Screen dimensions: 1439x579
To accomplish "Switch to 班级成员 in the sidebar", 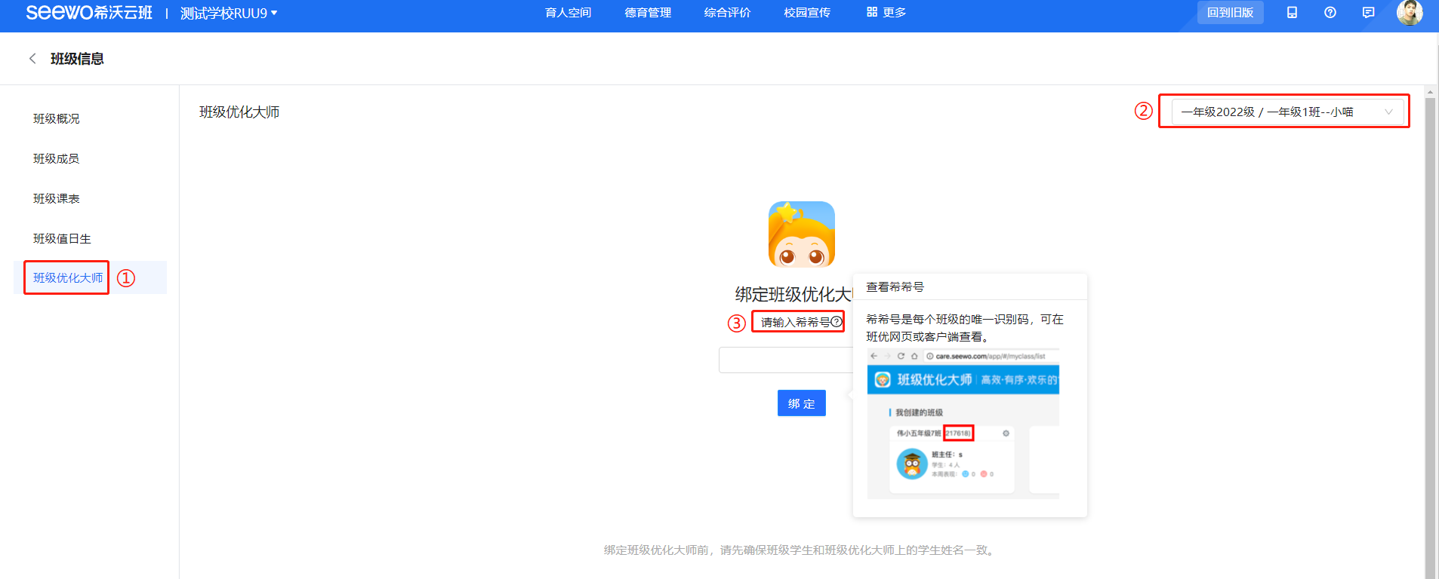I will [x=57, y=159].
